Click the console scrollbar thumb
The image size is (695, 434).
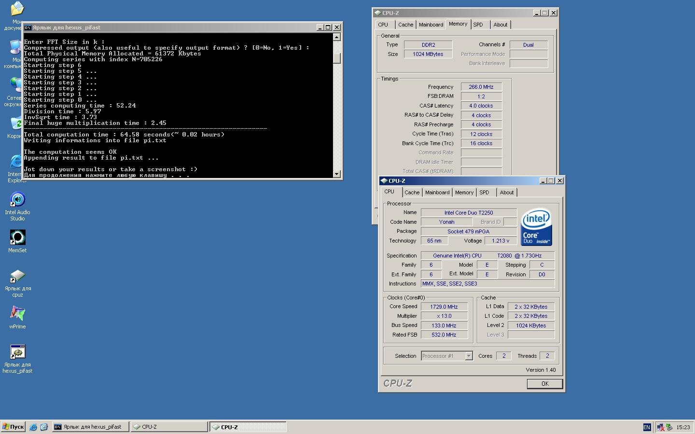(337, 58)
